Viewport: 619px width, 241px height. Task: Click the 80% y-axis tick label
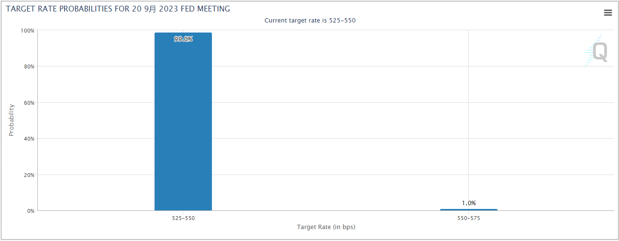30,66
